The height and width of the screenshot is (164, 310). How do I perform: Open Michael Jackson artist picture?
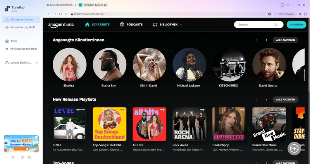pos(189,64)
